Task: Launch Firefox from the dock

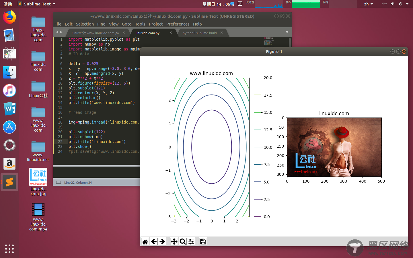Action: point(9,17)
